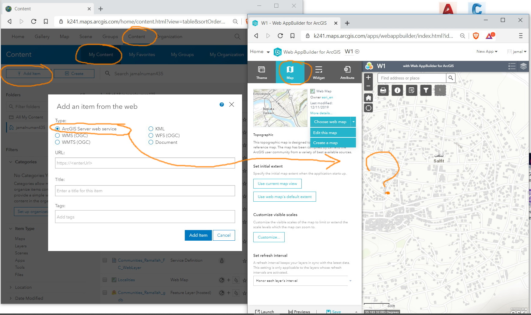Check the Localities row checkbox
Screen dimensions: 531x315
pos(105,280)
